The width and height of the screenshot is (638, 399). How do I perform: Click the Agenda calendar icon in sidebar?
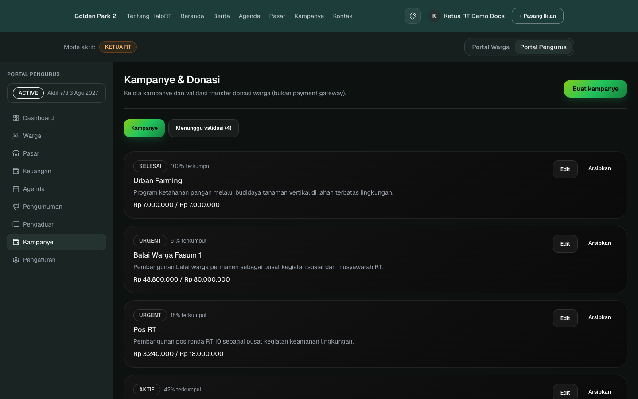click(x=16, y=189)
